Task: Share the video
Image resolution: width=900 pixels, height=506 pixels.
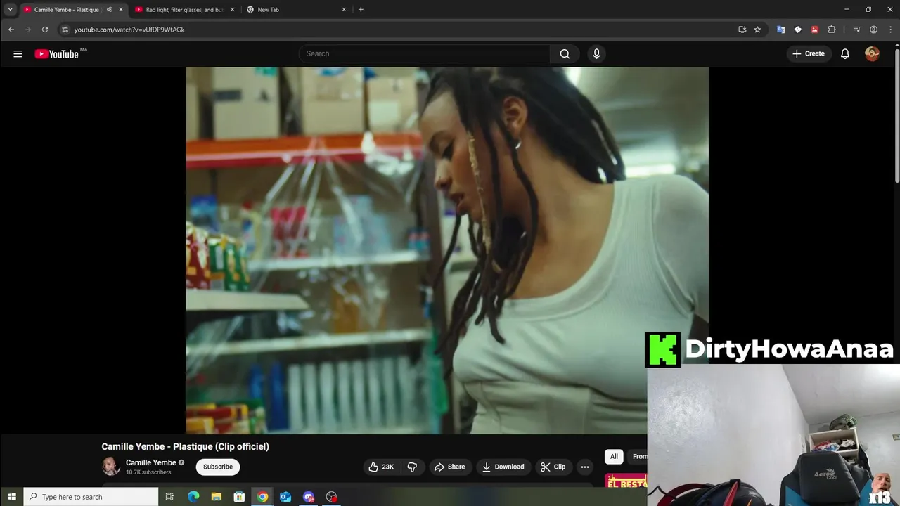Action: (450, 467)
